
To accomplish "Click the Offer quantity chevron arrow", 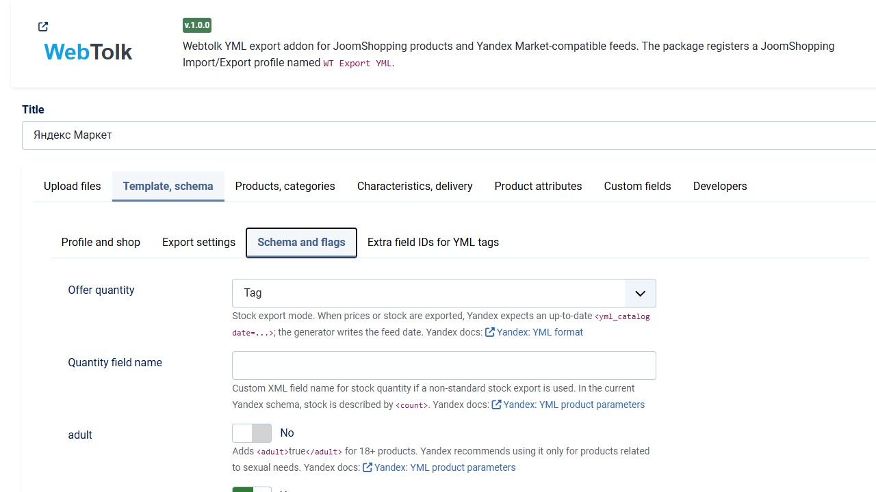I will (641, 293).
